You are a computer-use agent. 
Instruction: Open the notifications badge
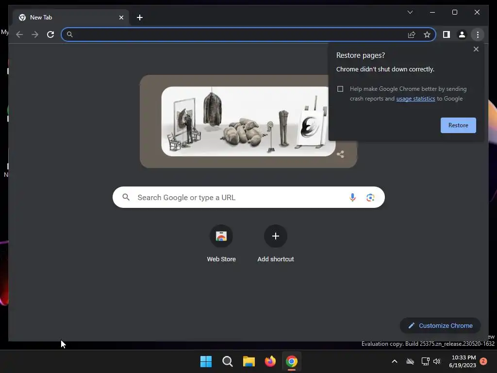pos(483,361)
